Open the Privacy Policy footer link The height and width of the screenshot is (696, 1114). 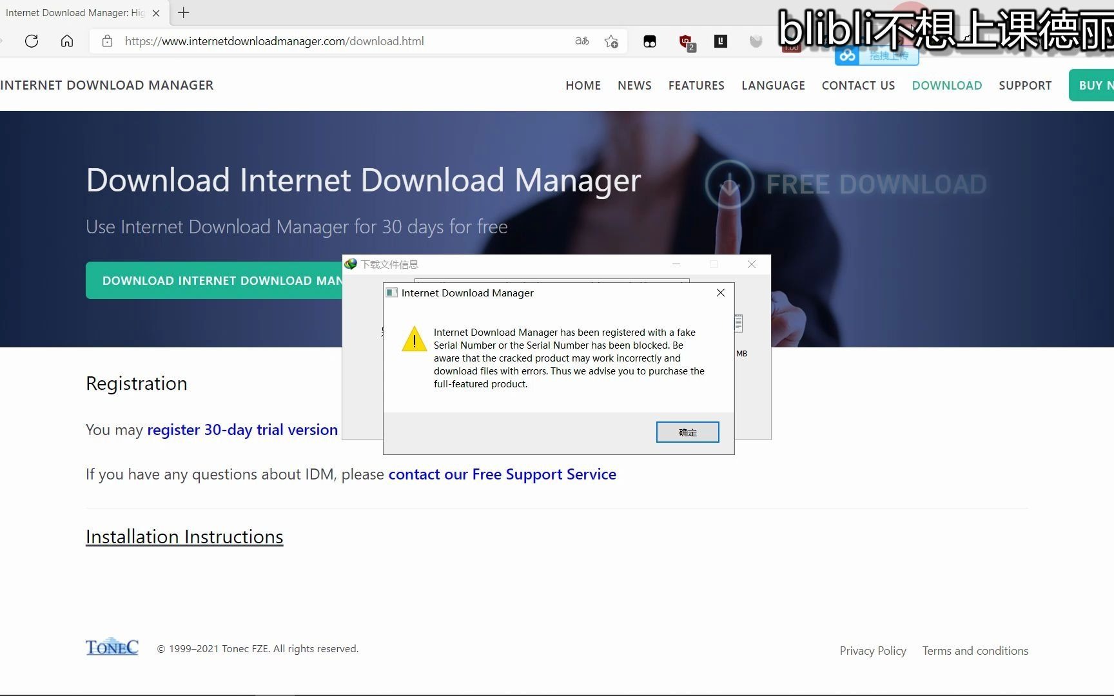[873, 651]
